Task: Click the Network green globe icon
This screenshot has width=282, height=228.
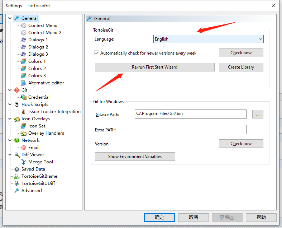Action: click(17, 140)
